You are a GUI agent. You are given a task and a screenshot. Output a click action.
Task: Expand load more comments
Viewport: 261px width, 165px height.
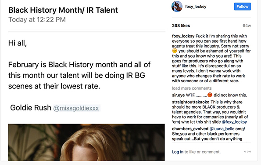pyautogui.click(x=192, y=88)
